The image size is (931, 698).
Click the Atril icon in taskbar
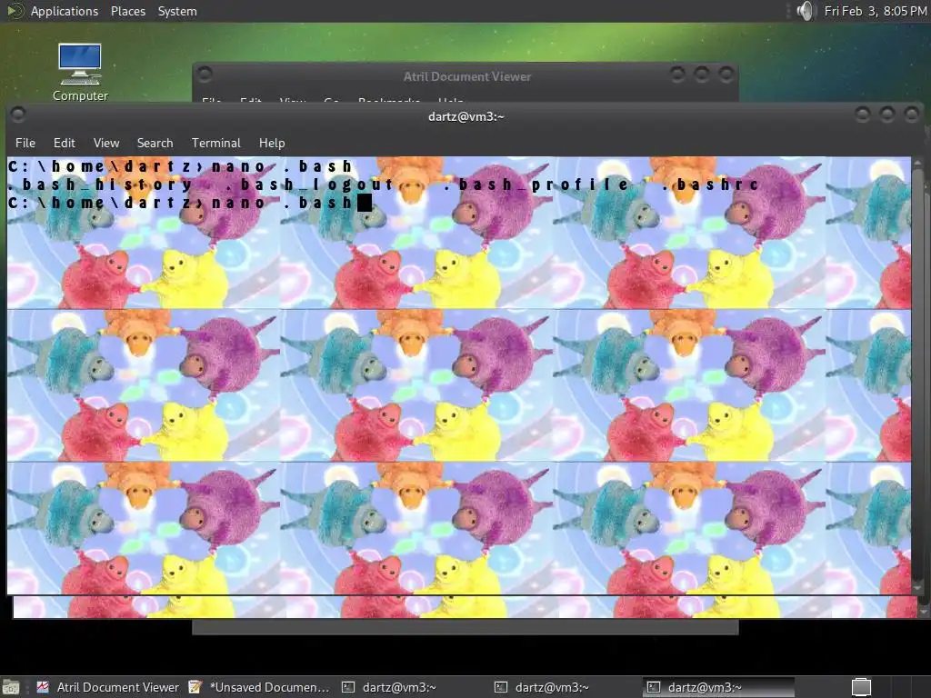(x=43, y=687)
